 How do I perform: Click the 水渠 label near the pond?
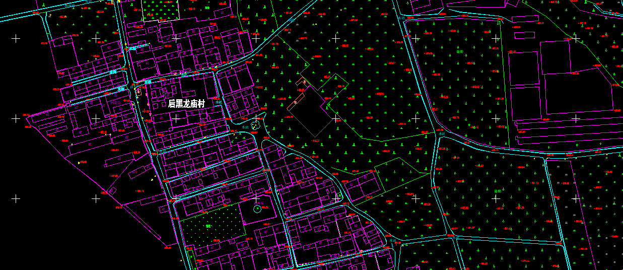point(245,128)
